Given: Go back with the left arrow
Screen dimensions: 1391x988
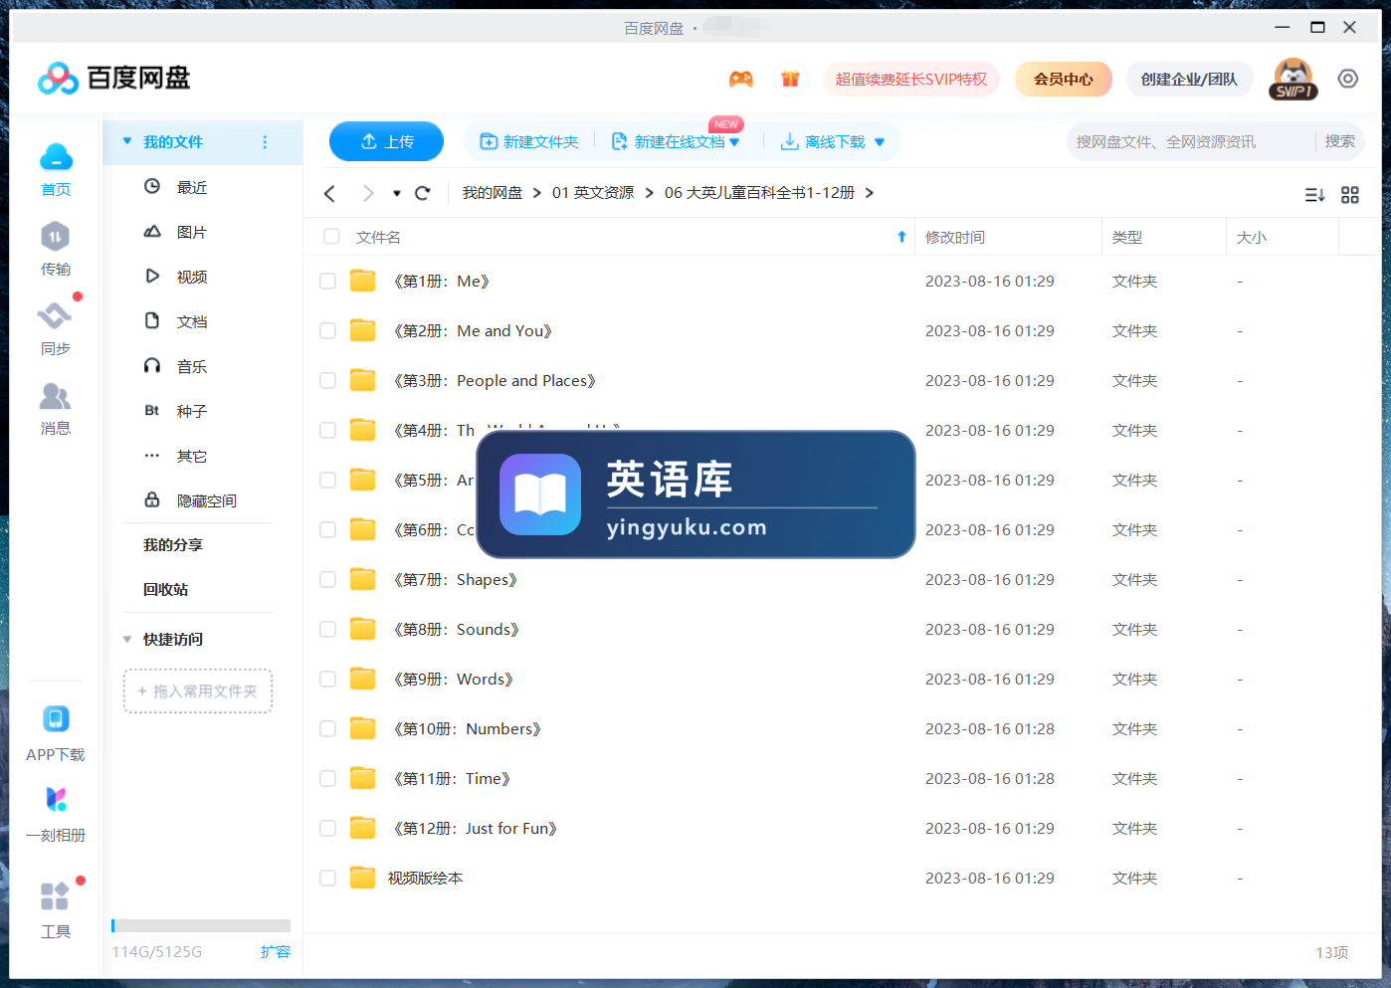Looking at the screenshot, I should tap(330, 193).
